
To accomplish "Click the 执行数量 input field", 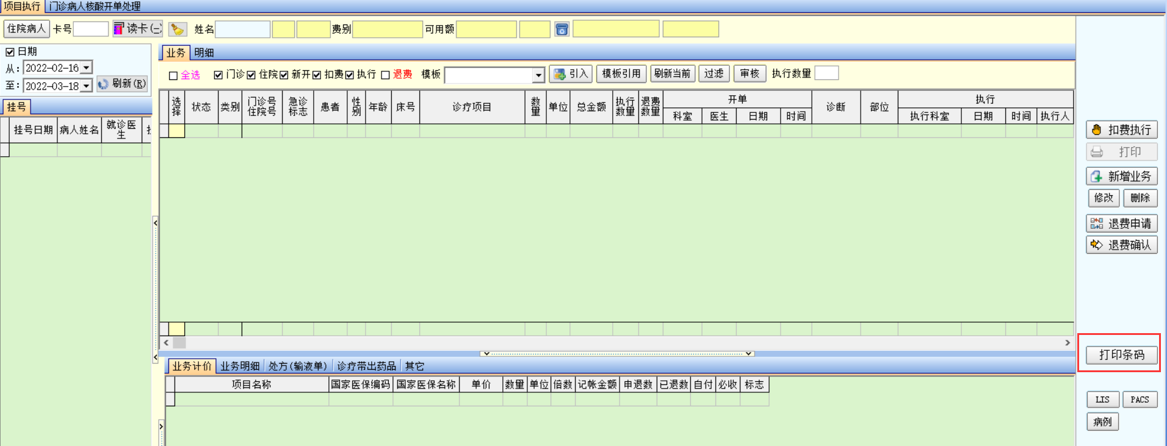I will 826,73.
